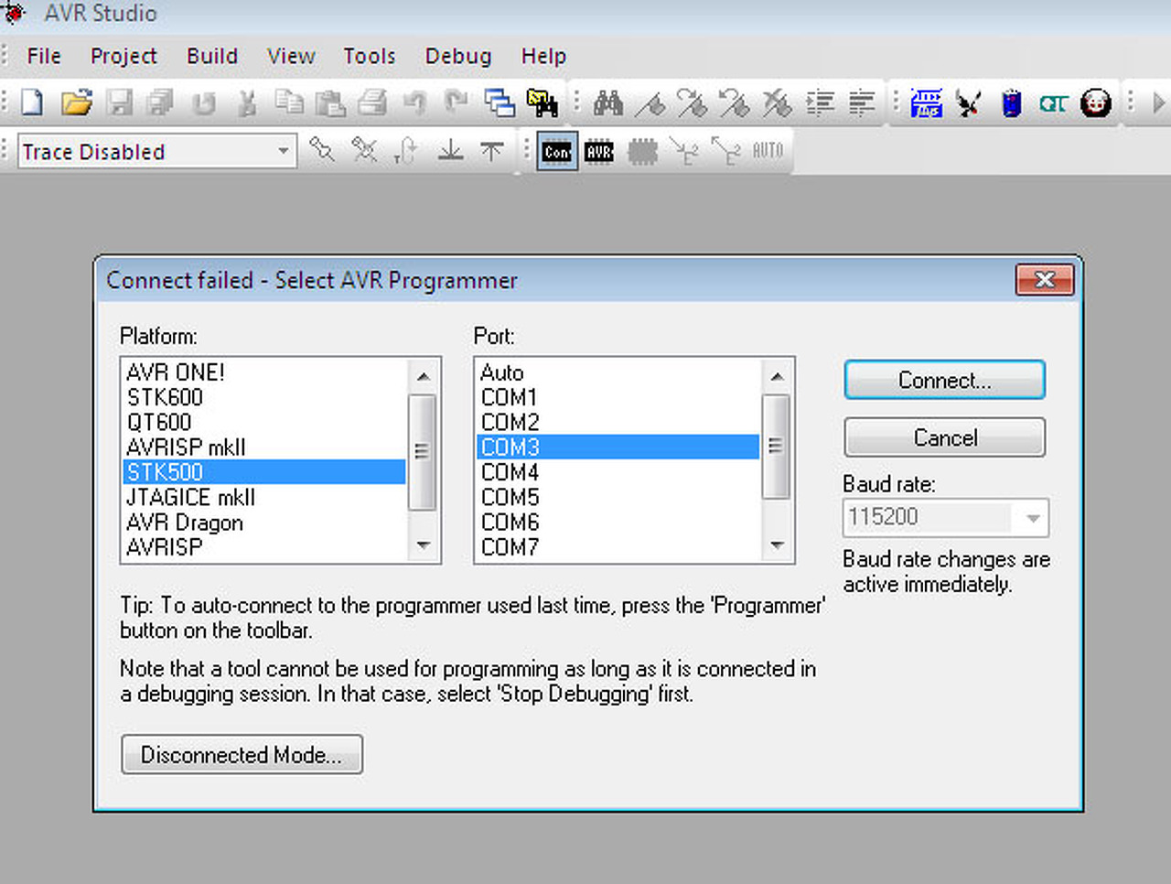This screenshot has height=884, width=1171.
Task: Select COM1 port
Action: pos(618,397)
